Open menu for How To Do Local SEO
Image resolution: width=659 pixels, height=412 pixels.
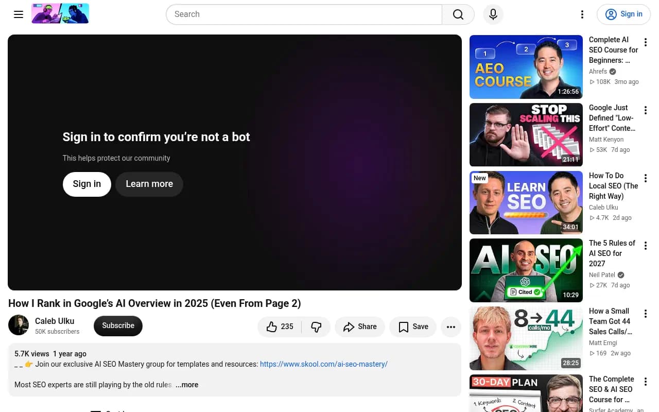click(x=646, y=178)
